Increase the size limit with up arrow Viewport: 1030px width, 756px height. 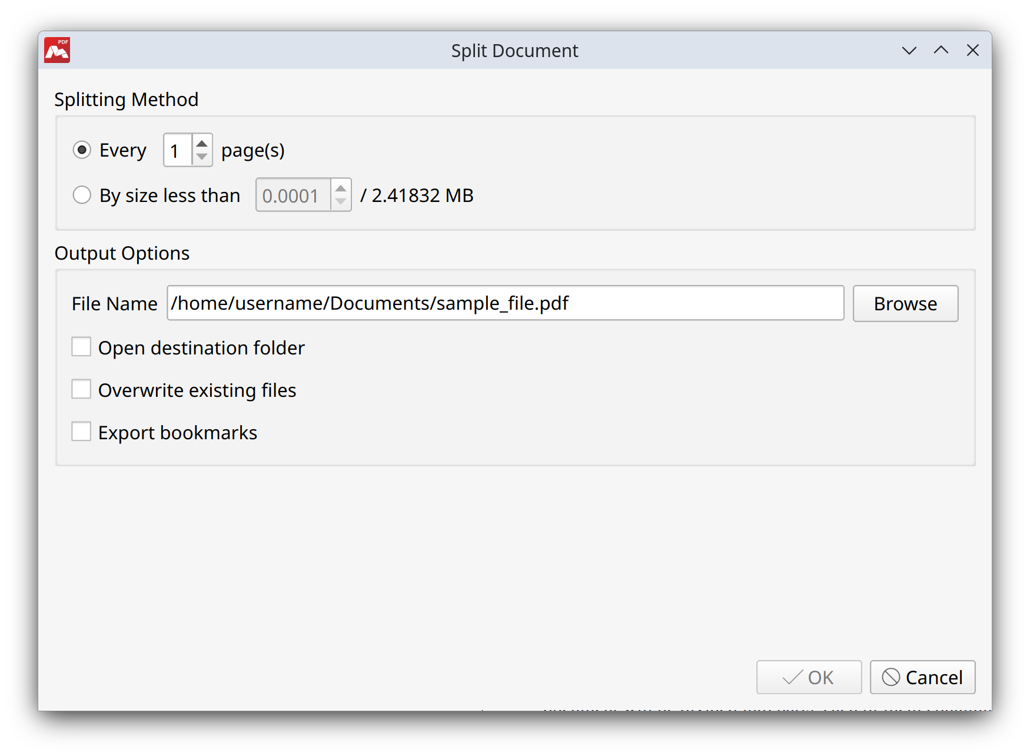pos(341,188)
